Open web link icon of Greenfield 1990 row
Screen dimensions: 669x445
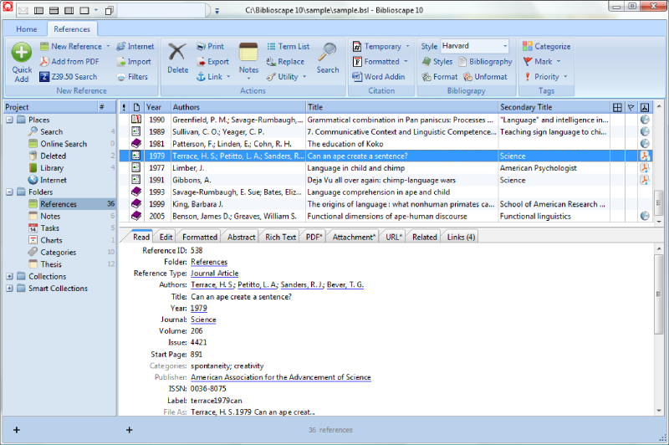645,120
